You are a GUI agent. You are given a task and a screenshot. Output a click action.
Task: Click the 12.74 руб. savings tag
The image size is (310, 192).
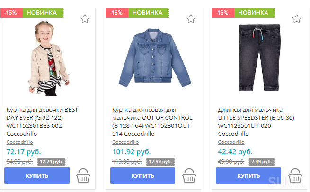(x=52, y=161)
